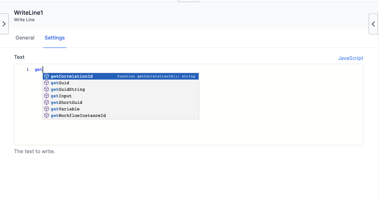Switch to the General tab
This screenshot has width=382, height=200.
25,38
